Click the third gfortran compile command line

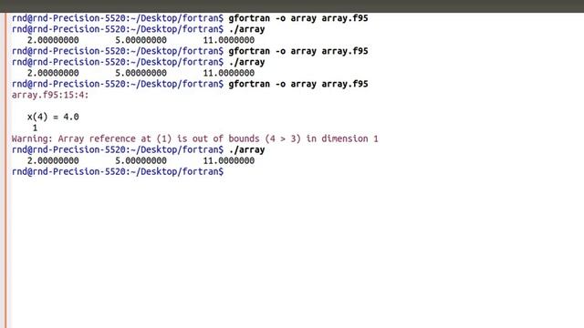pos(190,84)
